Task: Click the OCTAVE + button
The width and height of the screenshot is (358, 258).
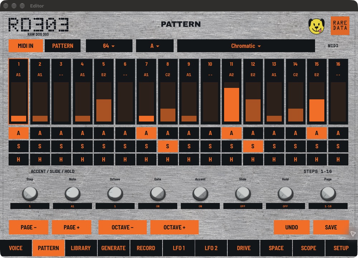Action: (174, 227)
